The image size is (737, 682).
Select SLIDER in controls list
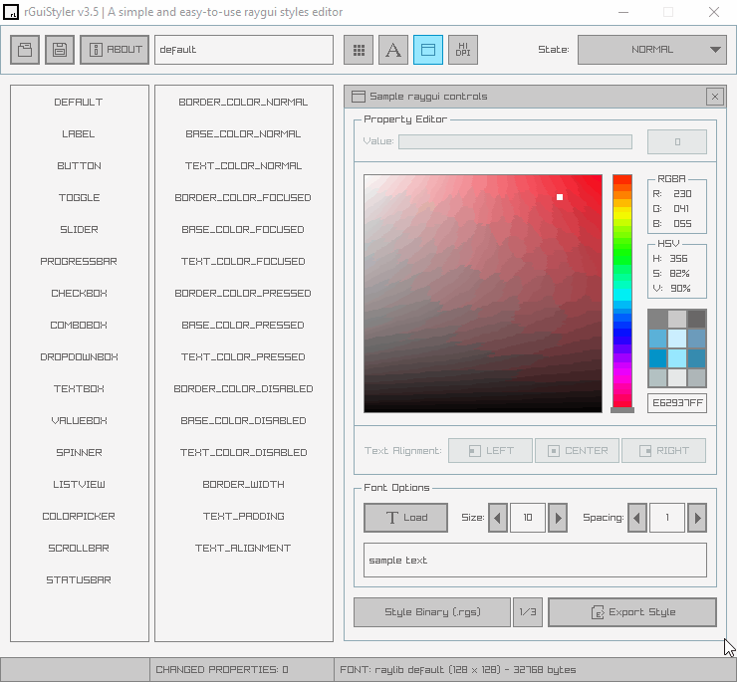pos(79,229)
